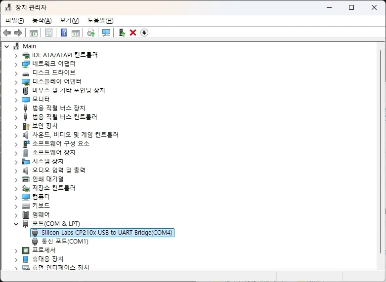Open the 파일(F) menu
386x282 pixels.
[15, 20]
